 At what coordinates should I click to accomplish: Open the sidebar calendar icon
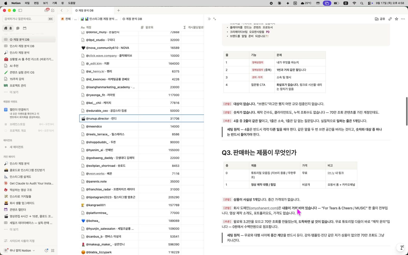25,28
